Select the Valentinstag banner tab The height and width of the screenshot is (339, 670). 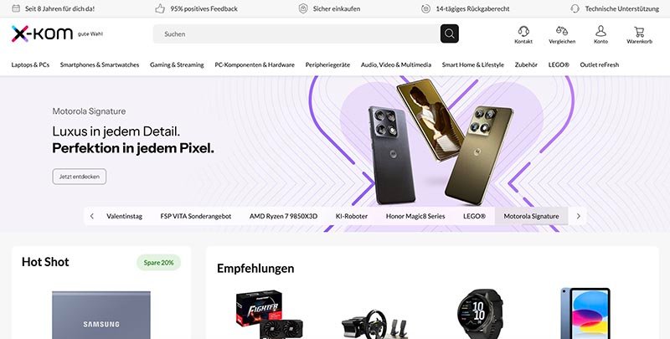click(124, 216)
